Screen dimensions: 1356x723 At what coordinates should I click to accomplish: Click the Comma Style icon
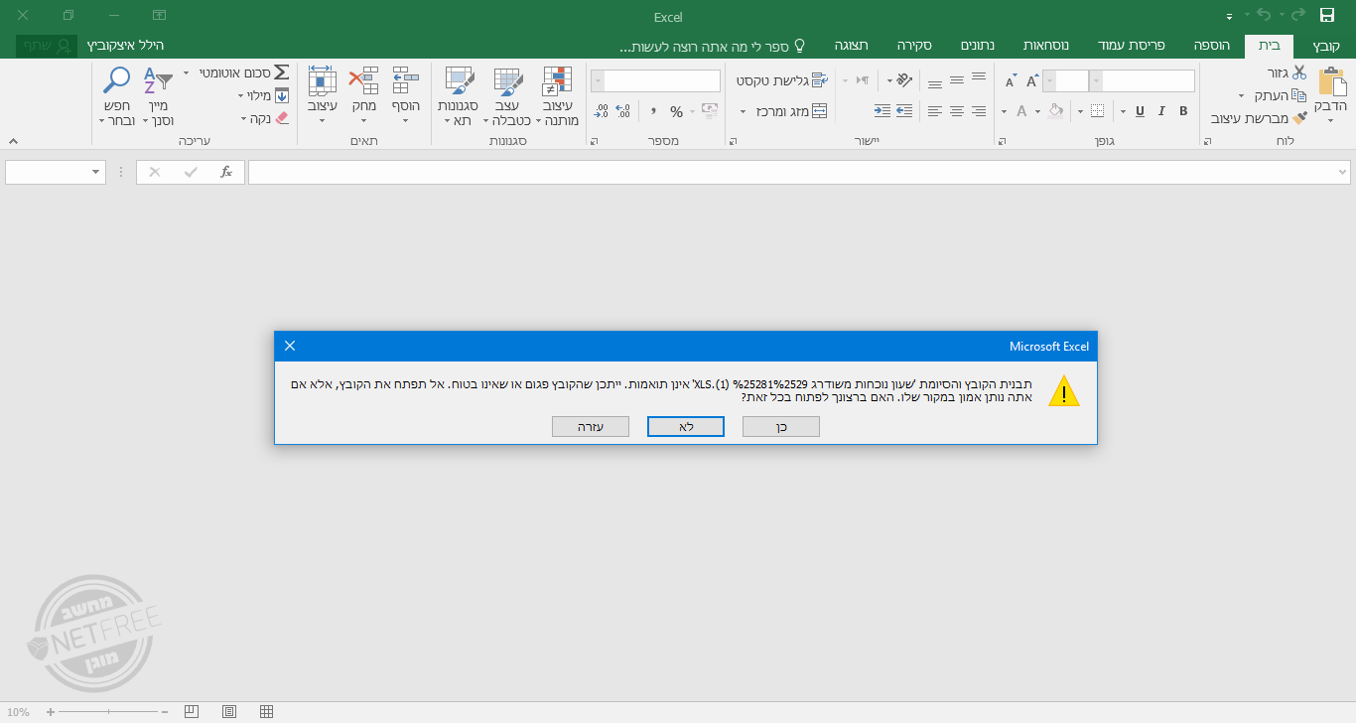[653, 111]
